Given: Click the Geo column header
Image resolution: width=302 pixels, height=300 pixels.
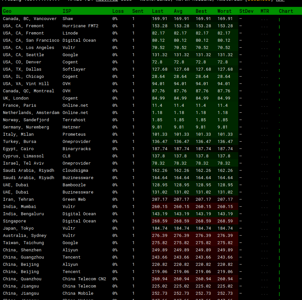Looking at the screenshot, I should point(7,11).
